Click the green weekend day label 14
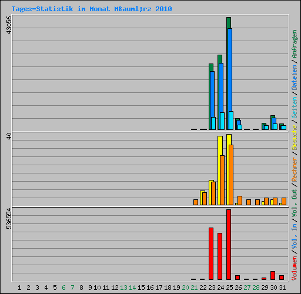Image resolution: width=301 pixels, height=294 pixels. click(x=132, y=288)
